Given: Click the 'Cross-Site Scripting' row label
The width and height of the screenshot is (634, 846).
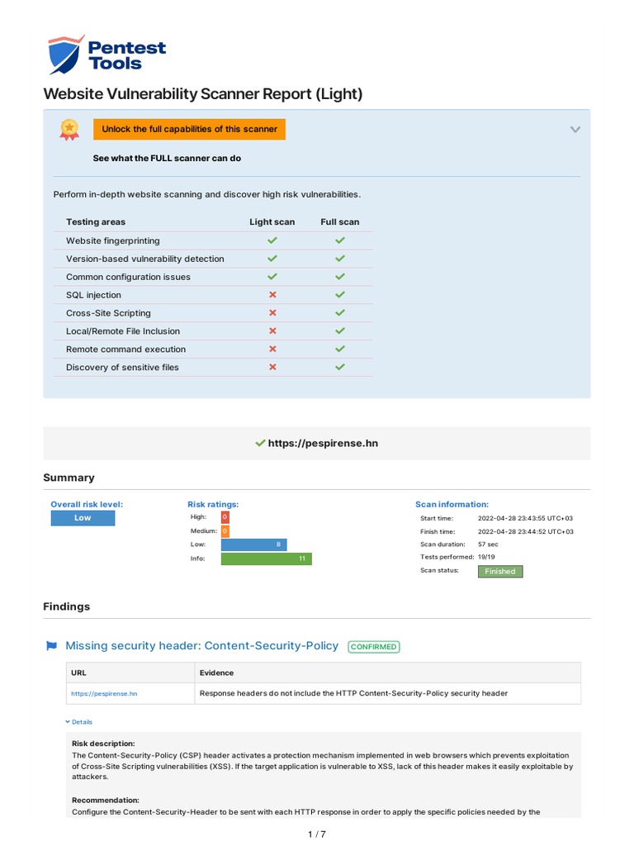Looking at the screenshot, I should click(108, 313).
